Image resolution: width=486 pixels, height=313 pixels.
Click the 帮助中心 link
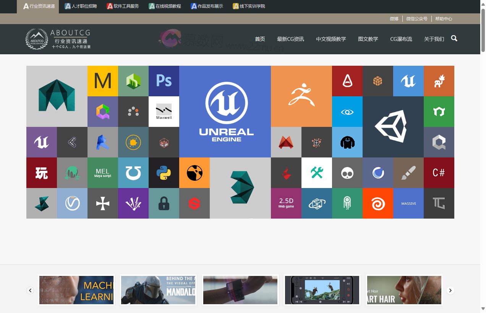[x=444, y=19]
